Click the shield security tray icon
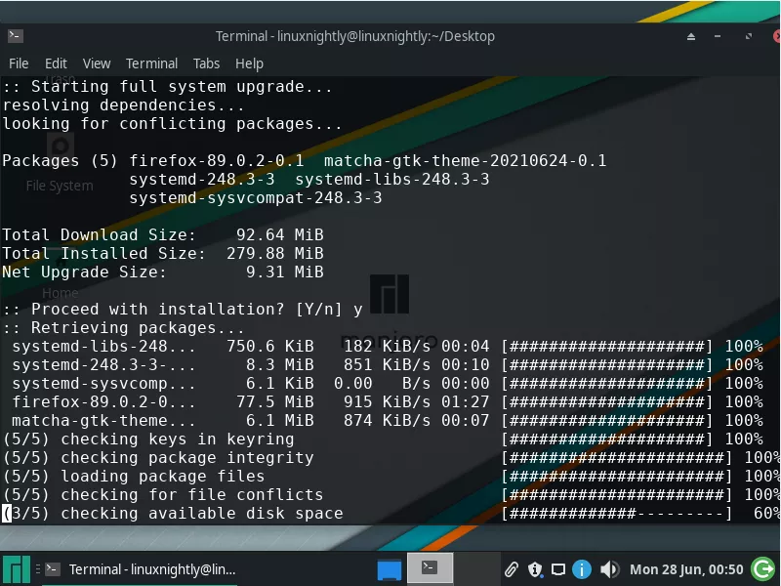Image resolution: width=781 pixels, height=586 pixels. tap(534, 569)
